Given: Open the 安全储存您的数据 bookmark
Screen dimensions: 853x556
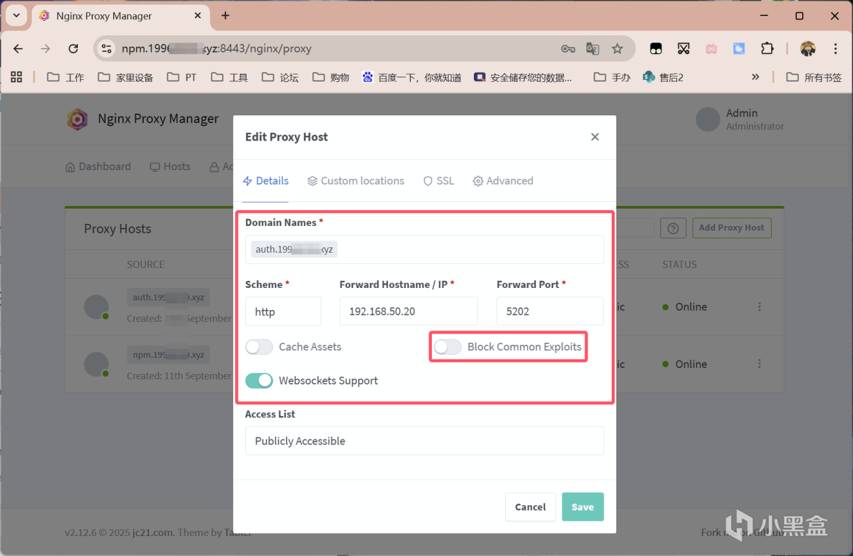Looking at the screenshot, I should 523,77.
